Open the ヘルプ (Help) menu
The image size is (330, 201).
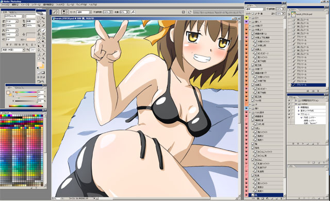point(93,5)
